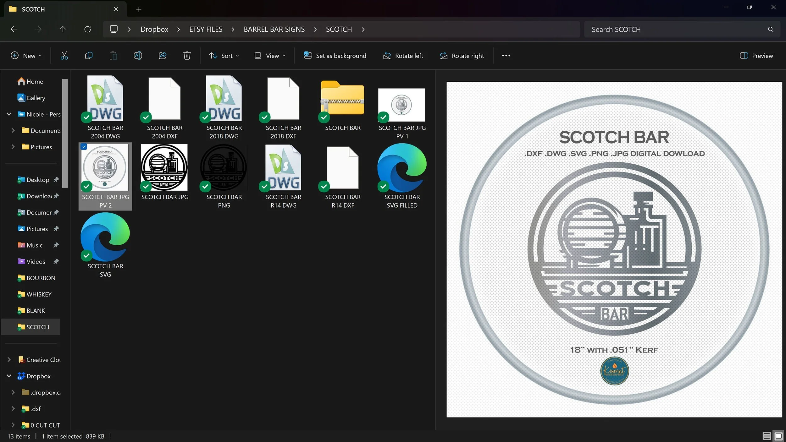This screenshot has height=442, width=786.
Task: Click the Copy icon in toolbar
Action: [x=89, y=56]
